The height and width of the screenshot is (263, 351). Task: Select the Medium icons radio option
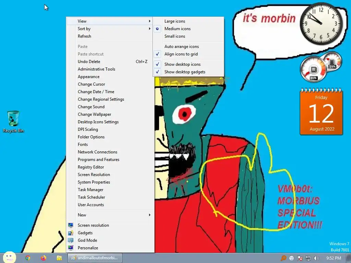click(188, 29)
